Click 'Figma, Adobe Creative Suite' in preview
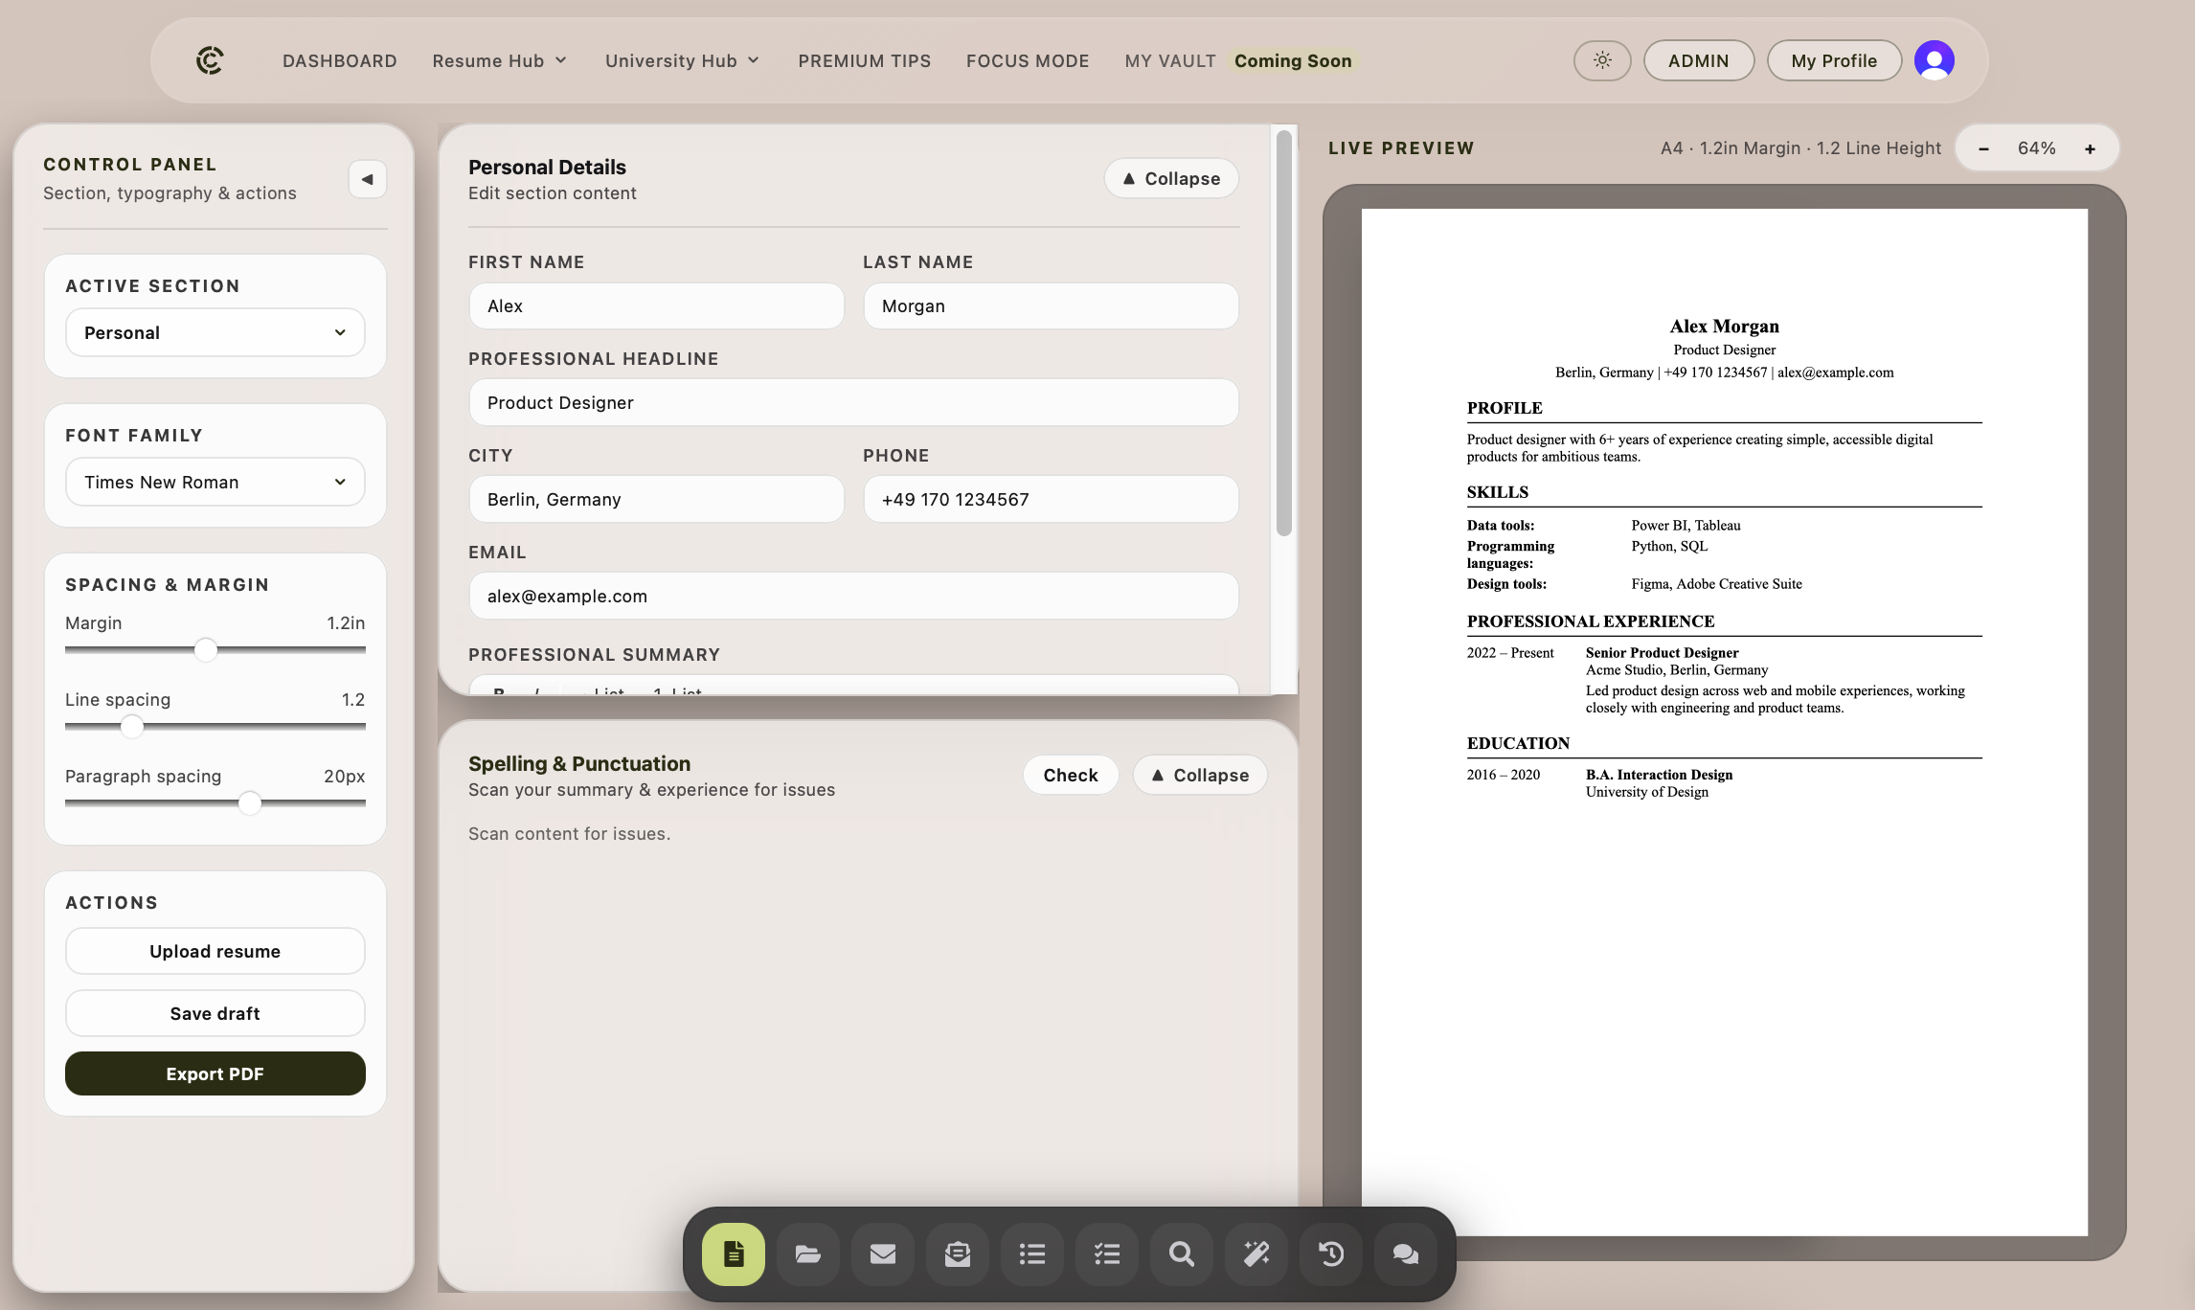 (x=1717, y=584)
